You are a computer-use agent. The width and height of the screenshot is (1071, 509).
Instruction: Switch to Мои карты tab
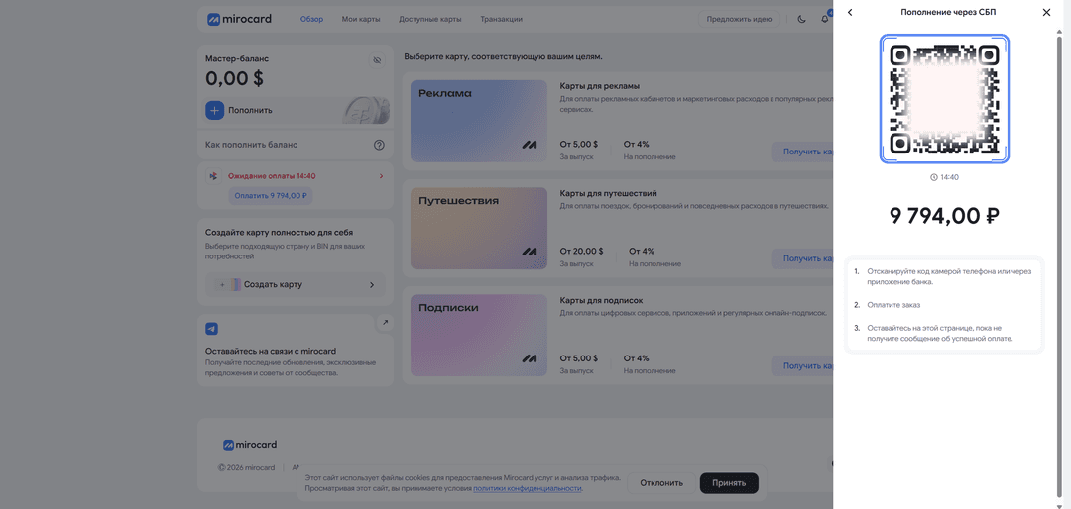click(361, 19)
